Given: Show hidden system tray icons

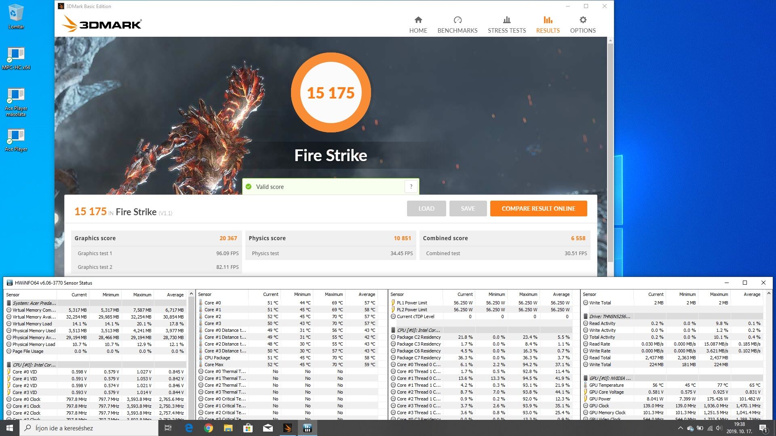Looking at the screenshot, I should [680, 428].
